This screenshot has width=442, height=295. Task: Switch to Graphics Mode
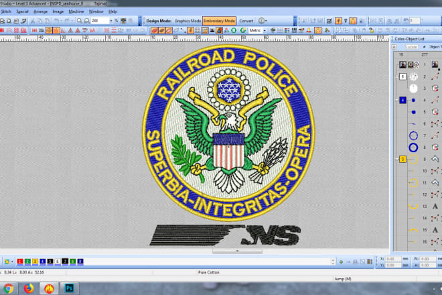click(188, 21)
